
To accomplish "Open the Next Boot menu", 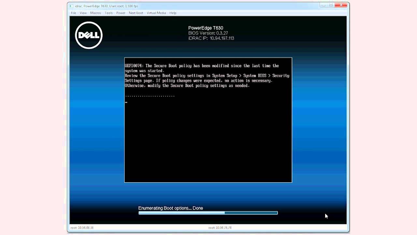I will 136,13.
